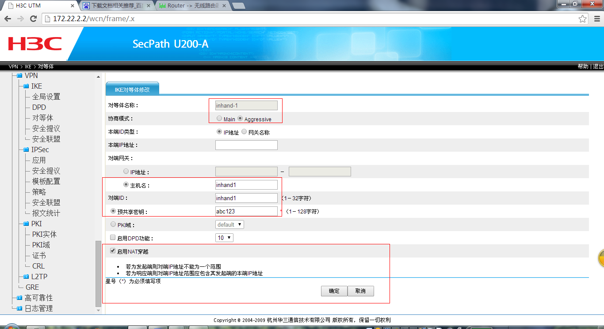Open the DPD value 10 dropdown
The width and height of the screenshot is (604, 329).
(x=224, y=238)
